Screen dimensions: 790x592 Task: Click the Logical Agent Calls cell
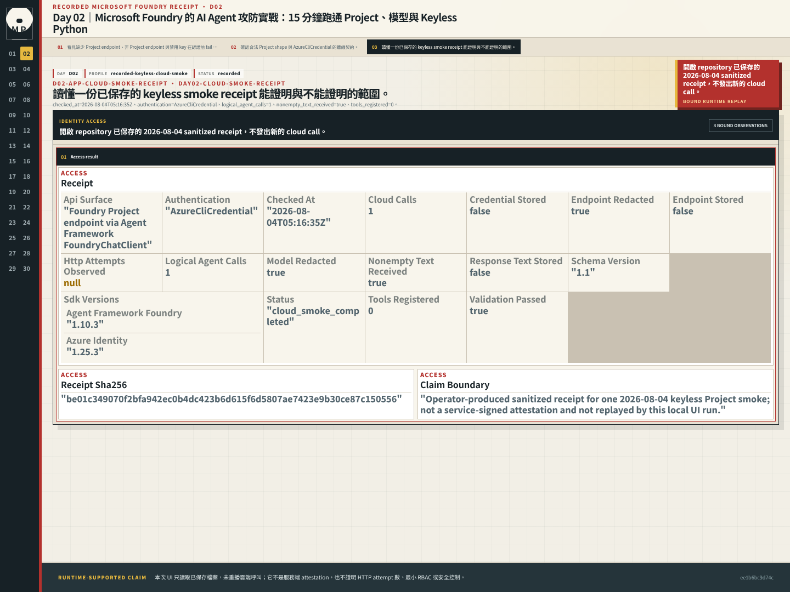pyautogui.click(x=213, y=272)
